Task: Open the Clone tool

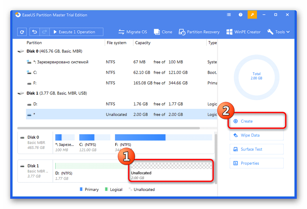Action: pyautogui.click(x=163, y=32)
